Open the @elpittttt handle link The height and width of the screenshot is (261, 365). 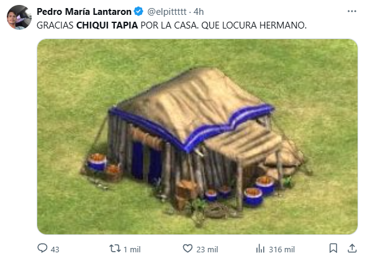point(167,12)
